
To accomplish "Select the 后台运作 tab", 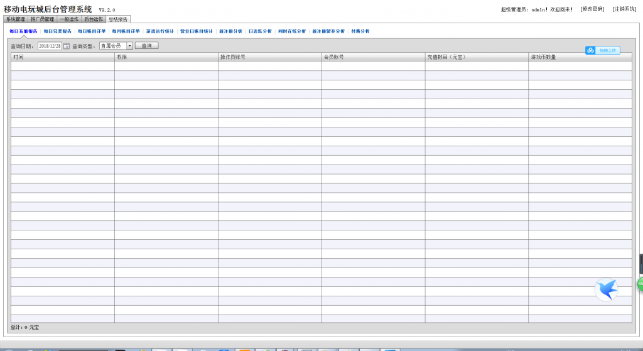I will 94,19.
